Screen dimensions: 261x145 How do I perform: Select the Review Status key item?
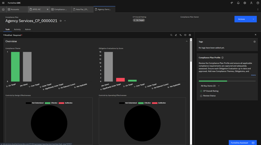[x=208, y=96]
